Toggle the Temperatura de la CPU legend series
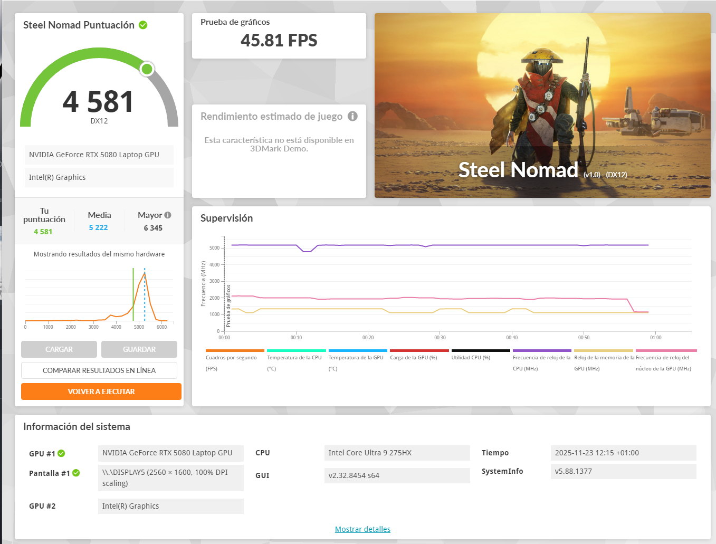This screenshot has height=544, width=716. coord(295,358)
